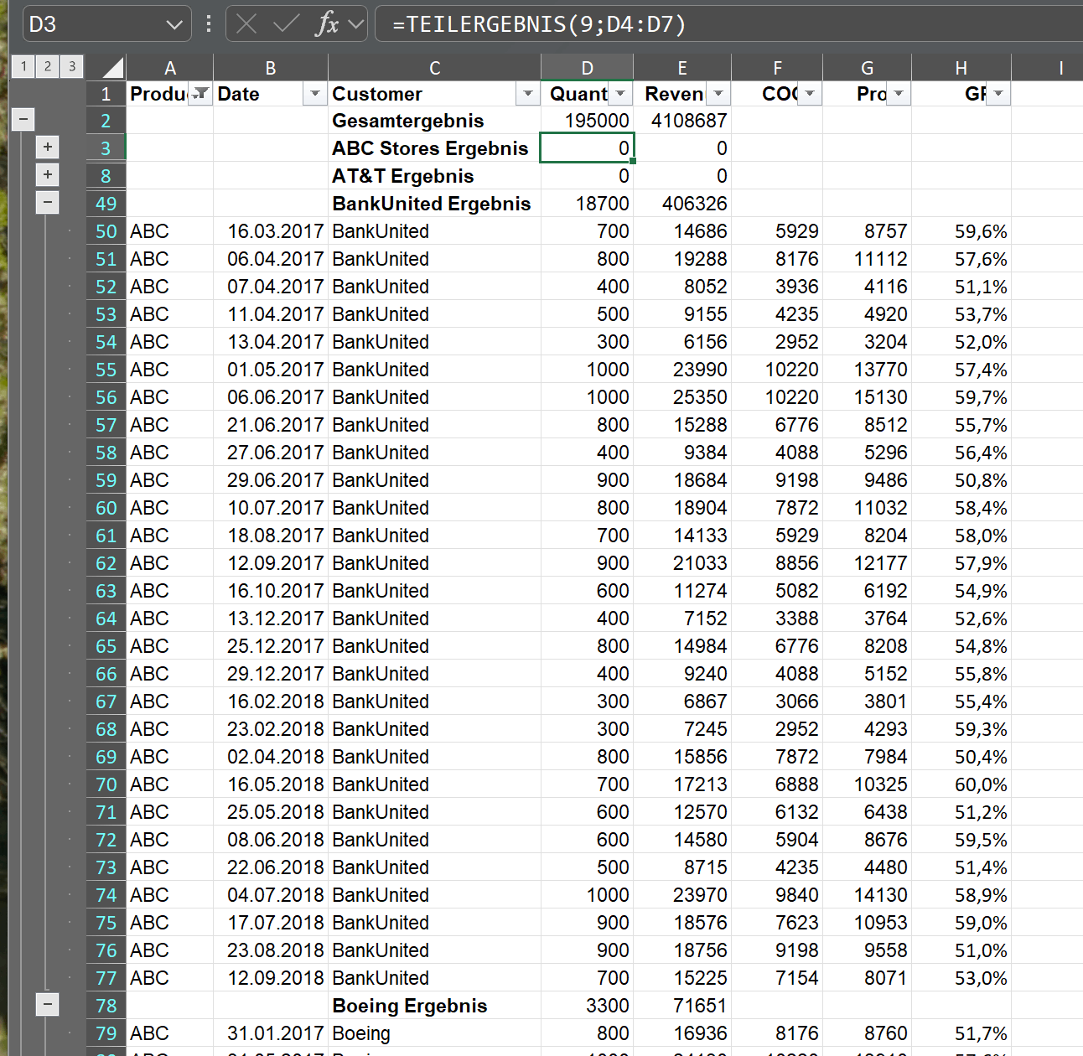
Task: Show outline level 3
Action: [x=72, y=66]
